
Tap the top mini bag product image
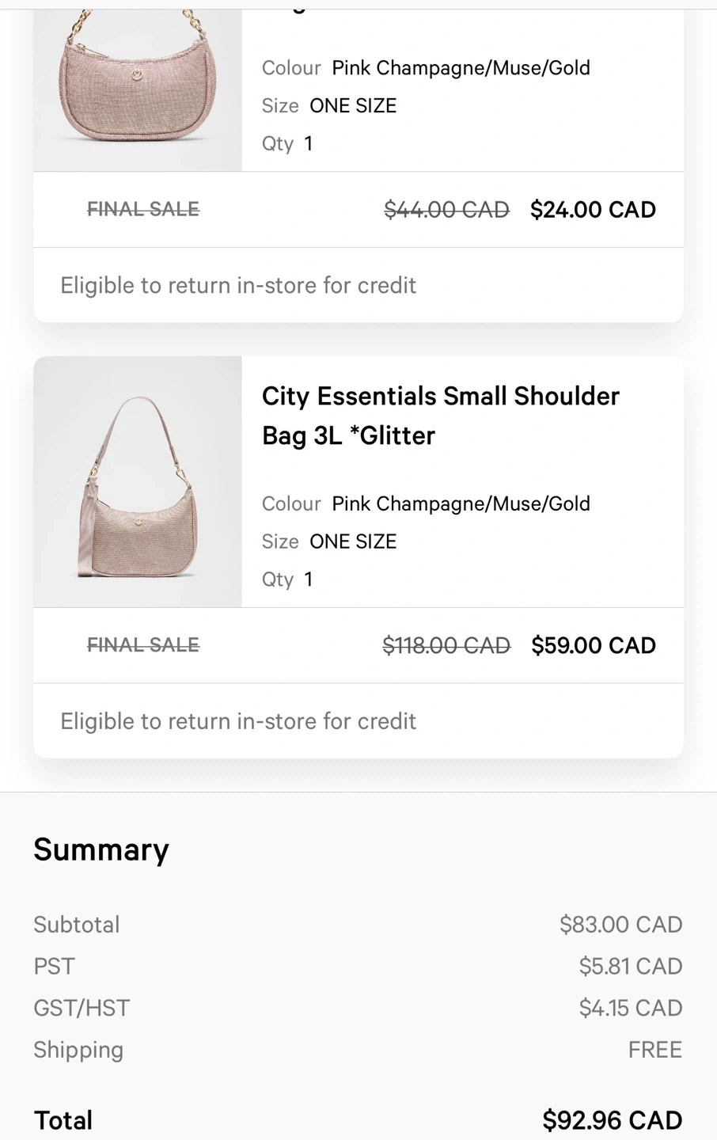(x=138, y=85)
